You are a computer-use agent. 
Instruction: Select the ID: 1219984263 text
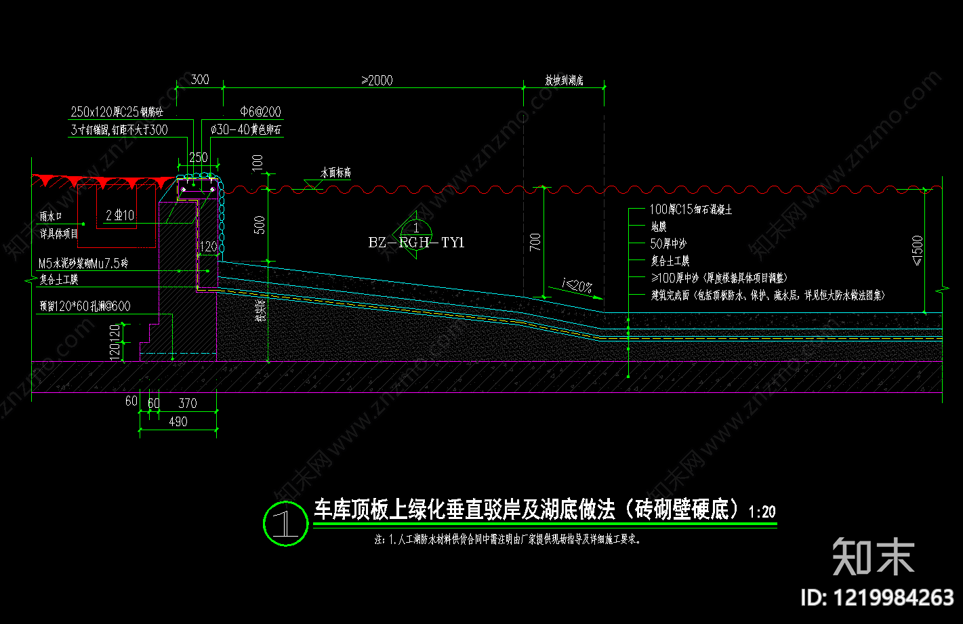(878, 598)
